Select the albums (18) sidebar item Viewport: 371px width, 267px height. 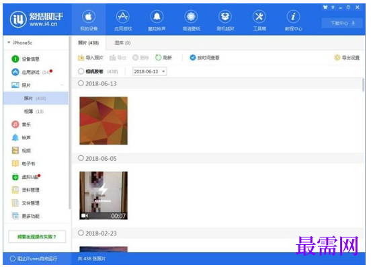tap(34, 111)
